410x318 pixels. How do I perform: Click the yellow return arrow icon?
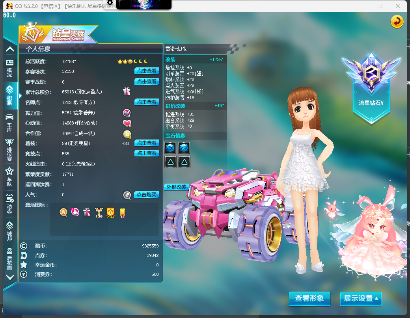(x=397, y=21)
